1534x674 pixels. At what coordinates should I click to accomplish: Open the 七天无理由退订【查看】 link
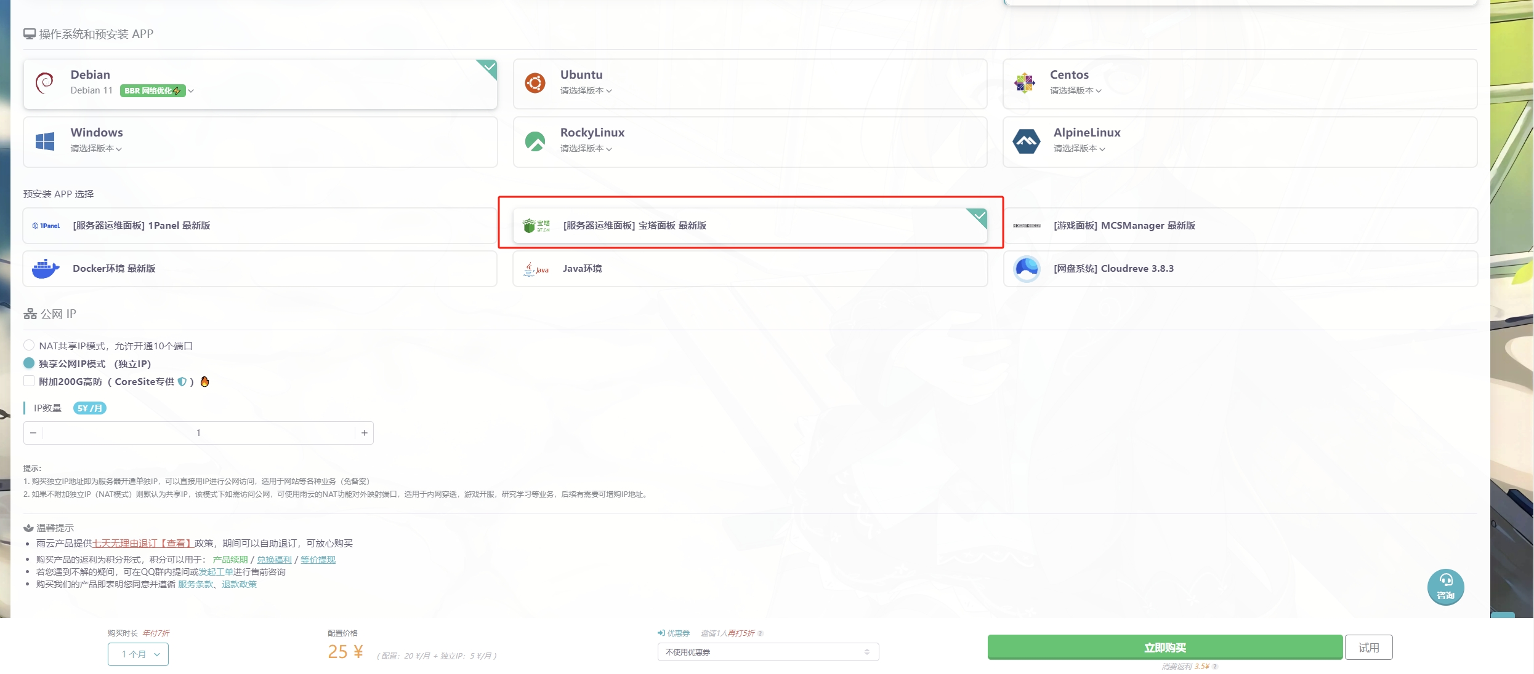(143, 544)
